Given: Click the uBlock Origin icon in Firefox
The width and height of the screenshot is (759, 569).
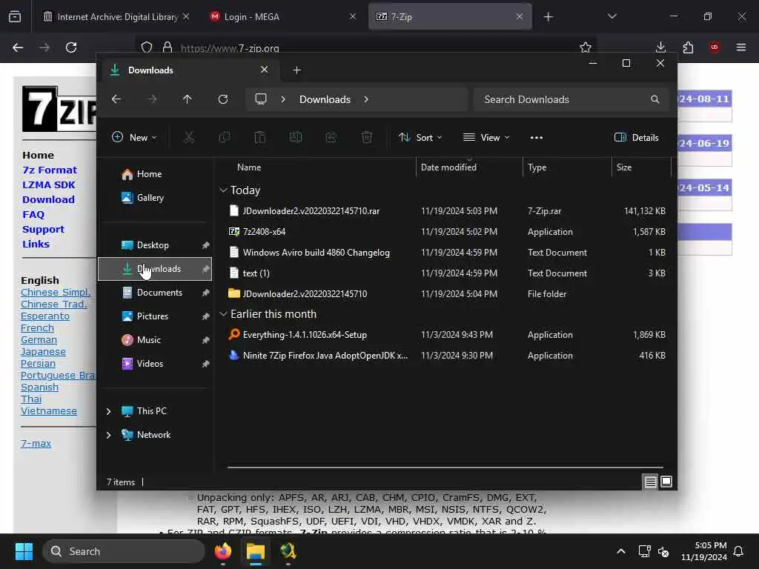Looking at the screenshot, I should tap(715, 47).
